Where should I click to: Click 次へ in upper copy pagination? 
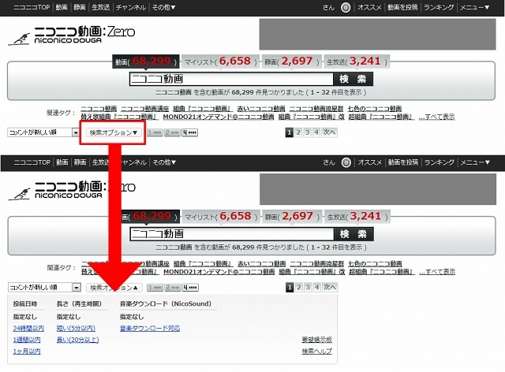(329, 132)
